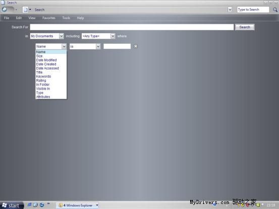Viewport: 279px width, 209px height.
Task: Click the page icon in address bar
Action: pyautogui.click(x=25, y=10)
